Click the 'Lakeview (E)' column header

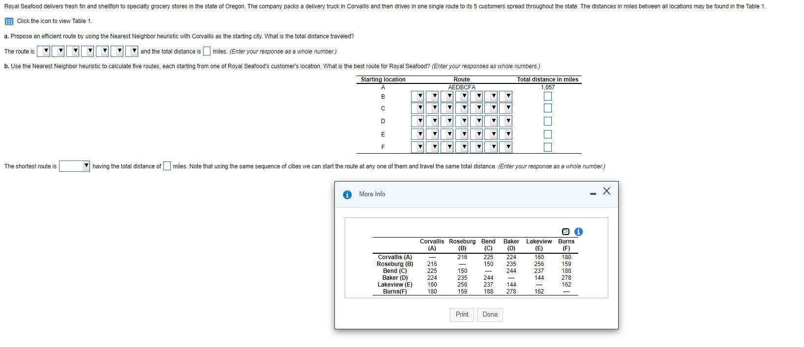coord(539,245)
